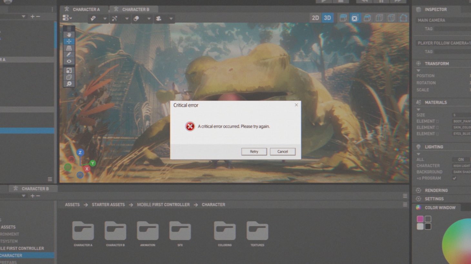Viewport: 471px width, 264px height.
Task: Toggle the Lighting All ON switch
Action: point(461,159)
